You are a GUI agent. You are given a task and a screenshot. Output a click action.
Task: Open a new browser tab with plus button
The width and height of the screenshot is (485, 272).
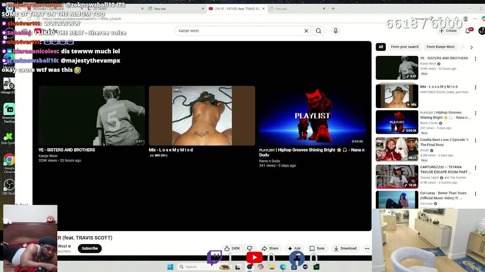click(333, 8)
